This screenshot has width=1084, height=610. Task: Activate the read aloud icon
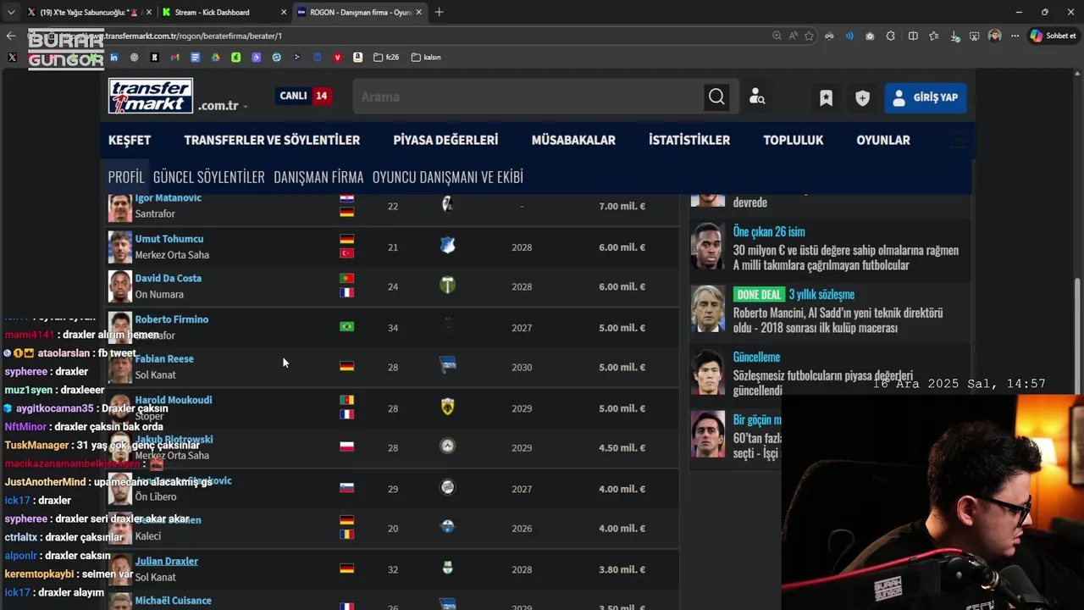pyautogui.click(x=793, y=36)
